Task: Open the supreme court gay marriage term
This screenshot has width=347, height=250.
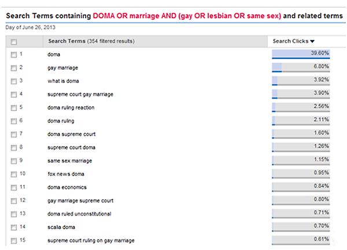Action: coord(80,94)
